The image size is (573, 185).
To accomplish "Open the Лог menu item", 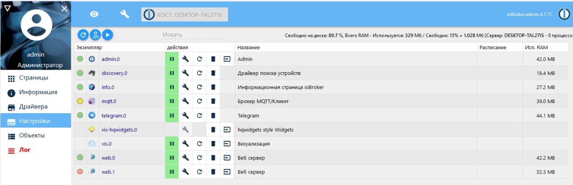I will (35, 150).
